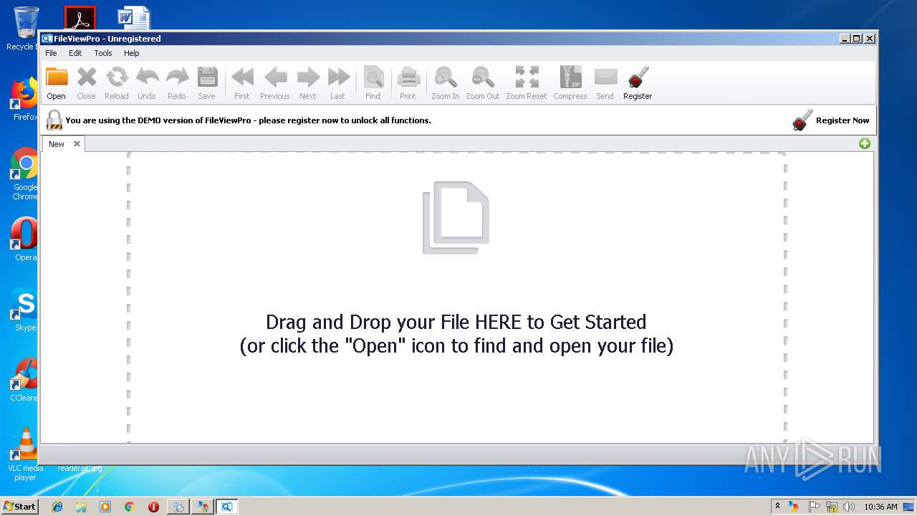
Task: Add a new tab with green plus
Action: point(865,143)
